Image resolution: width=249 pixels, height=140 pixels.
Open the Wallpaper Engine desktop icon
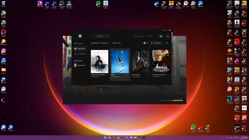(105, 4)
